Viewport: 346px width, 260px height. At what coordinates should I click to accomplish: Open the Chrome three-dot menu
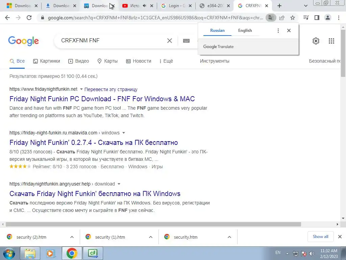(339, 18)
